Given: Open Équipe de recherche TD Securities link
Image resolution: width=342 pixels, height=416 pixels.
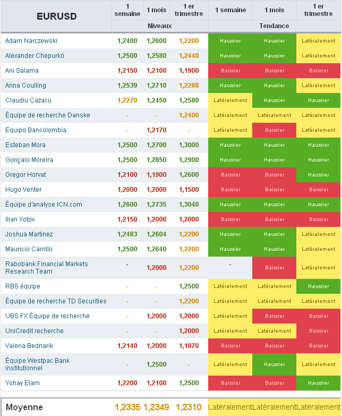Looking at the screenshot, I should click(56, 301).
